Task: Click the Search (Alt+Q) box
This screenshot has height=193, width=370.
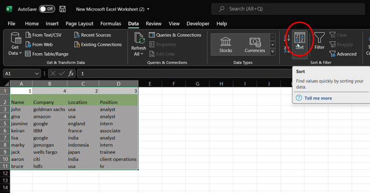Action: click(x=288, y=9)
